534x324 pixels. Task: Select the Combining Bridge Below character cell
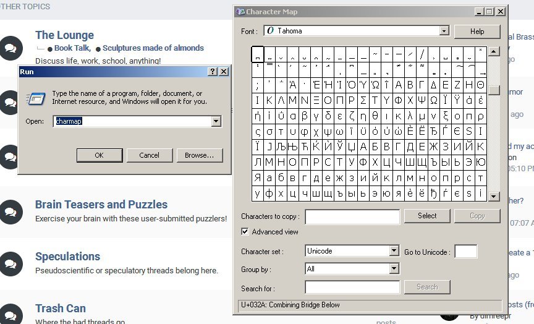(x=258, y=54)
